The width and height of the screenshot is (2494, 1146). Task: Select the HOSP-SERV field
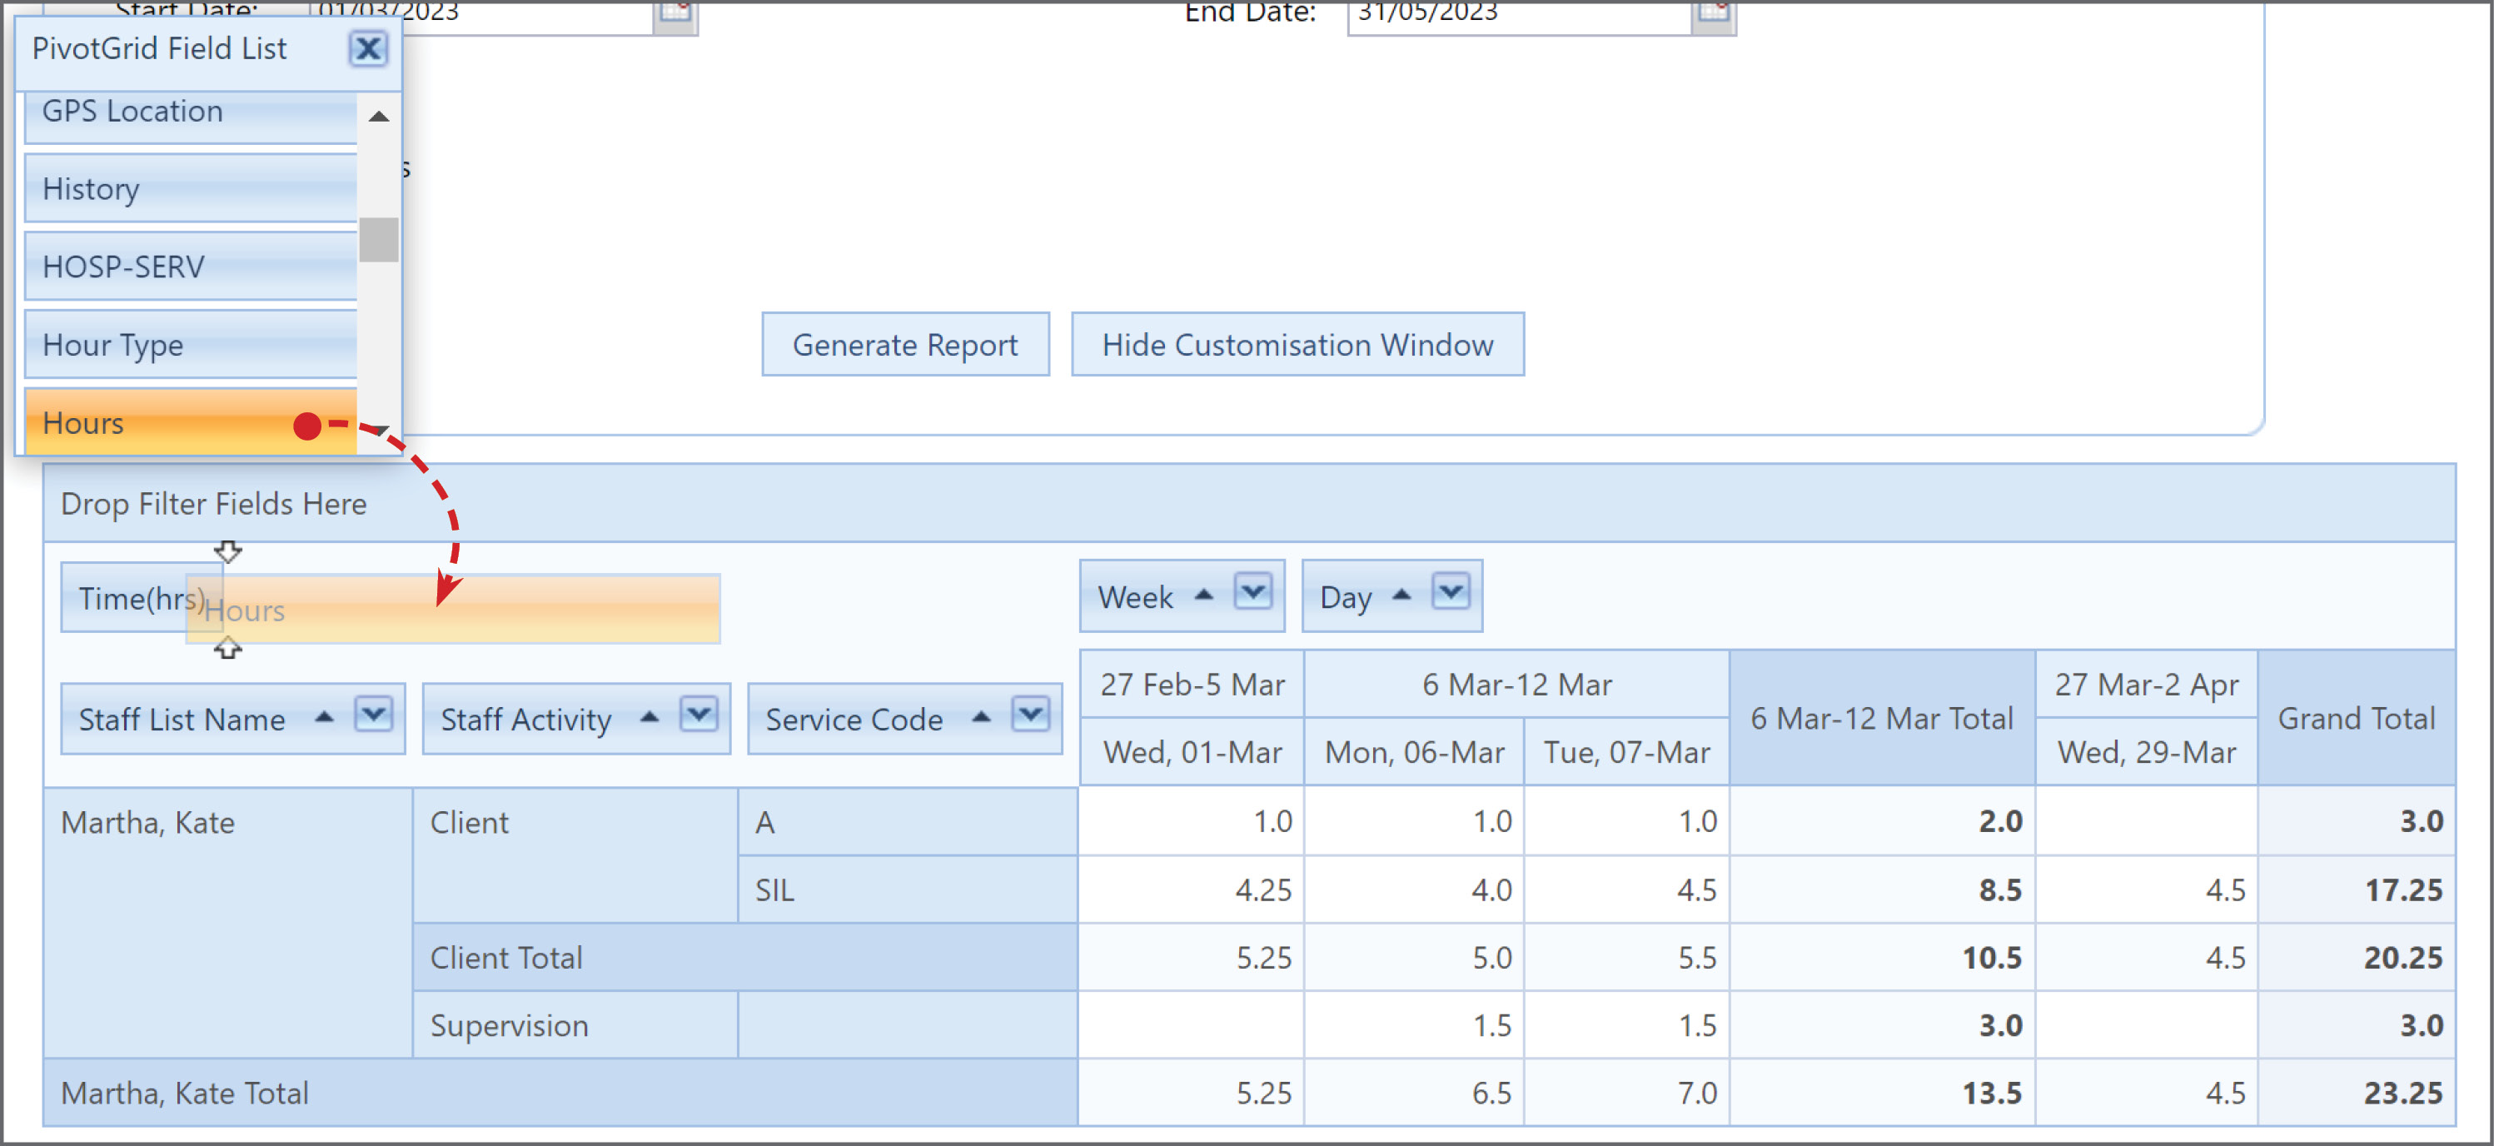click(x=191, y=267)
